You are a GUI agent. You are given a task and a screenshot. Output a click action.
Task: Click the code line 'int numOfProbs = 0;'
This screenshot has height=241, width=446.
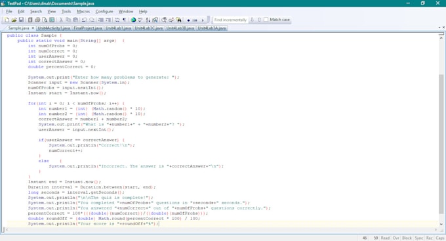pos(52,46)
